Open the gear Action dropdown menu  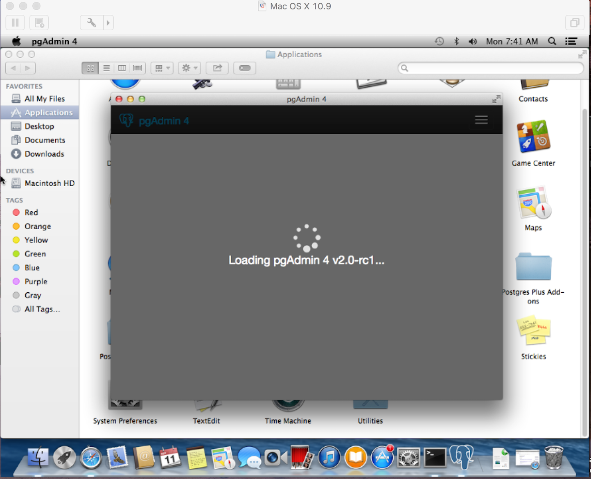pos(189,68)
